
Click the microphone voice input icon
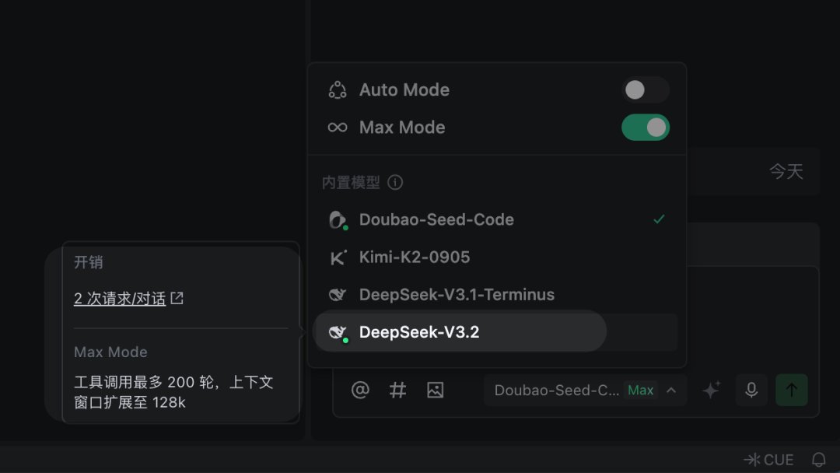click(x=751, y=390)
